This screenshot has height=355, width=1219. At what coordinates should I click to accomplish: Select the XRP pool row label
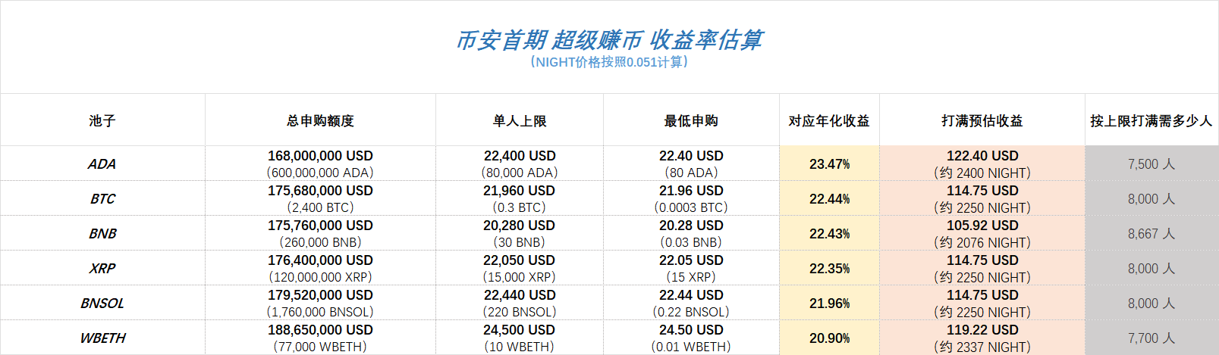102,269
